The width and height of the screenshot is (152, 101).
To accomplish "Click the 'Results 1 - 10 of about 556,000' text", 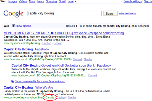I will (x=84, y=26).
